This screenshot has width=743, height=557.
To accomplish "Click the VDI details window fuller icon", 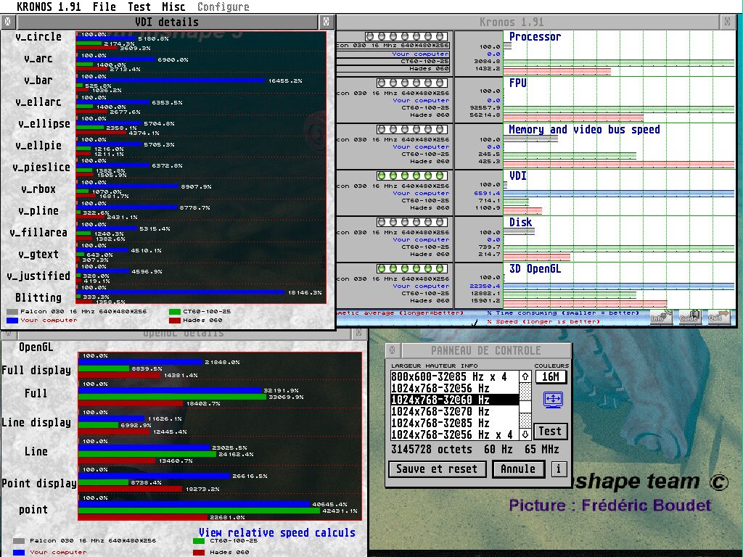I will [x=327, y=22].
